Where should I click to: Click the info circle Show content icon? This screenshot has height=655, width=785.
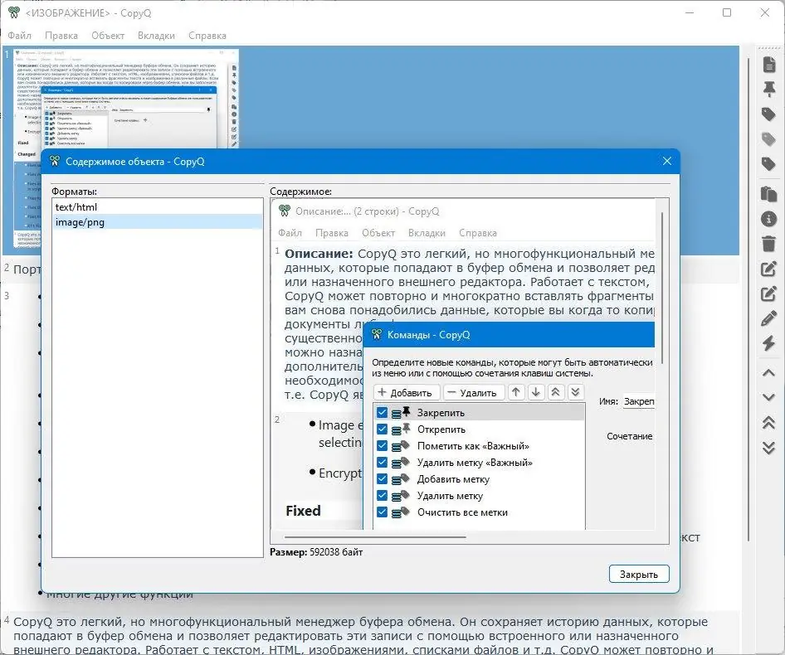(x=769, y=219)
